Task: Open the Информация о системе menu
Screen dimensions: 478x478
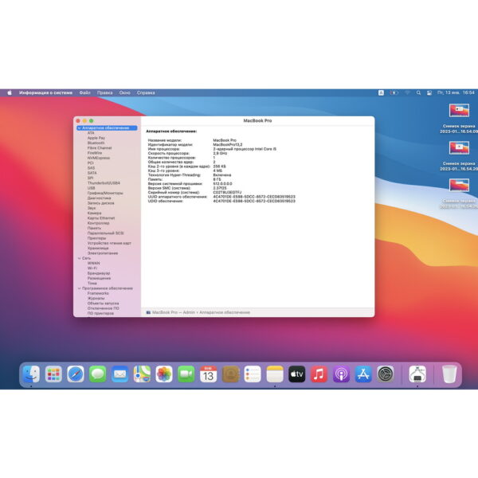Action: (45, 92)
